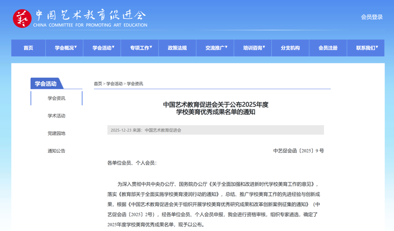Expand the 学会概况 navigation dropdown

[65, 48]
